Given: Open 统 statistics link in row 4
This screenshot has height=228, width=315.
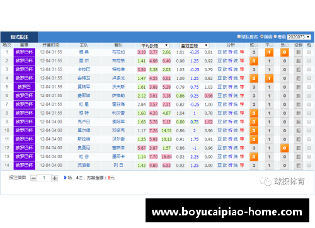Looking at the screenshot, I should coord(236,78).
